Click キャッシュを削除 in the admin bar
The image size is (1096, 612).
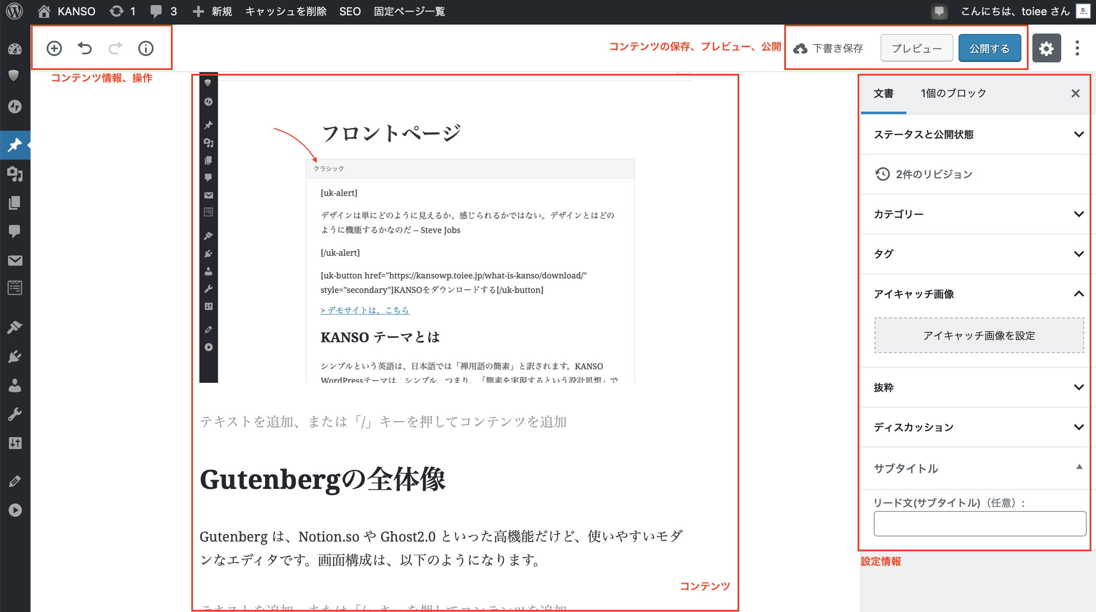tap(286, 11)
